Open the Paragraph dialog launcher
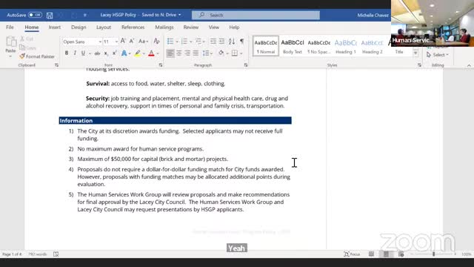This screenshot has height=267, width=474. [246, 65]
